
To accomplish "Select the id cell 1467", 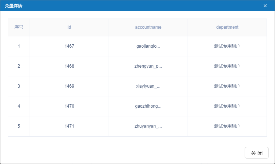I will pos(69,46).
